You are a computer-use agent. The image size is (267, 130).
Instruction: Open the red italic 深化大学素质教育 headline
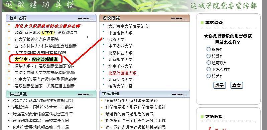pyautogui.click(x=47, y=26)
